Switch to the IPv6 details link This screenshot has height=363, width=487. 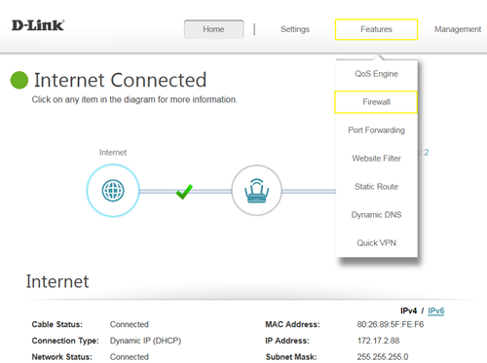tap(435, 310)
